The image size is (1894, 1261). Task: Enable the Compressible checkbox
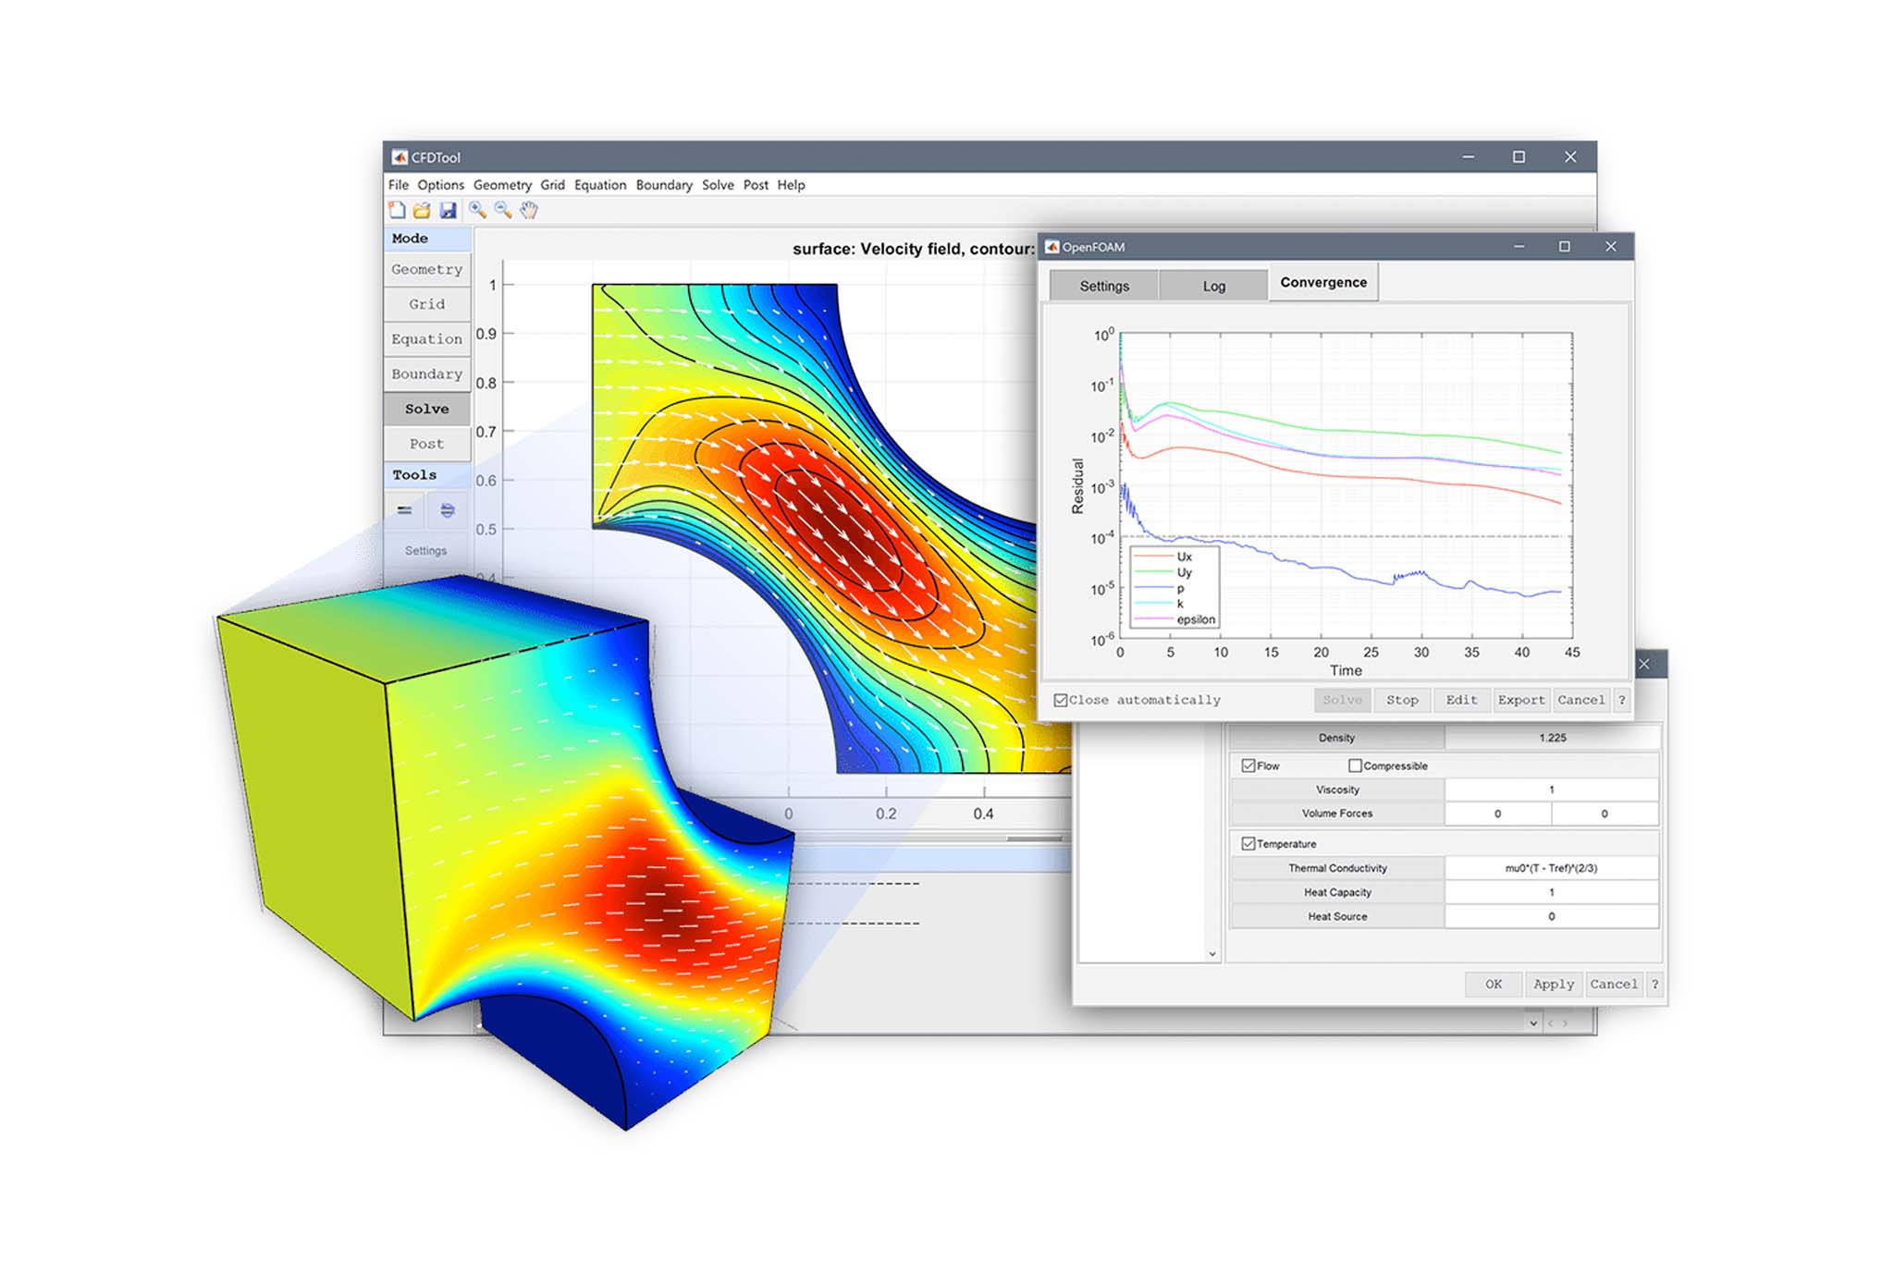click(1355, 765)
